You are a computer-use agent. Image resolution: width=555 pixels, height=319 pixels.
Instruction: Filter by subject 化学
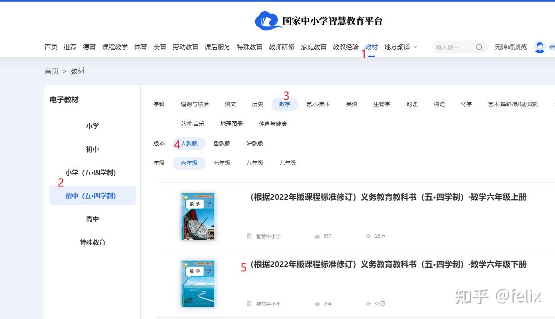click(x=466, y=104)
